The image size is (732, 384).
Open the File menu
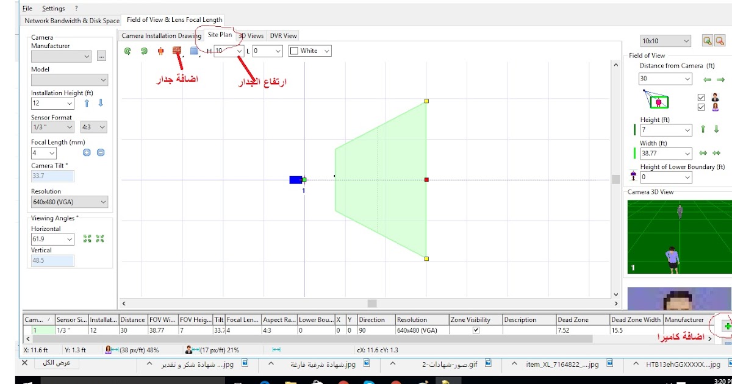(x=27, y=9)
